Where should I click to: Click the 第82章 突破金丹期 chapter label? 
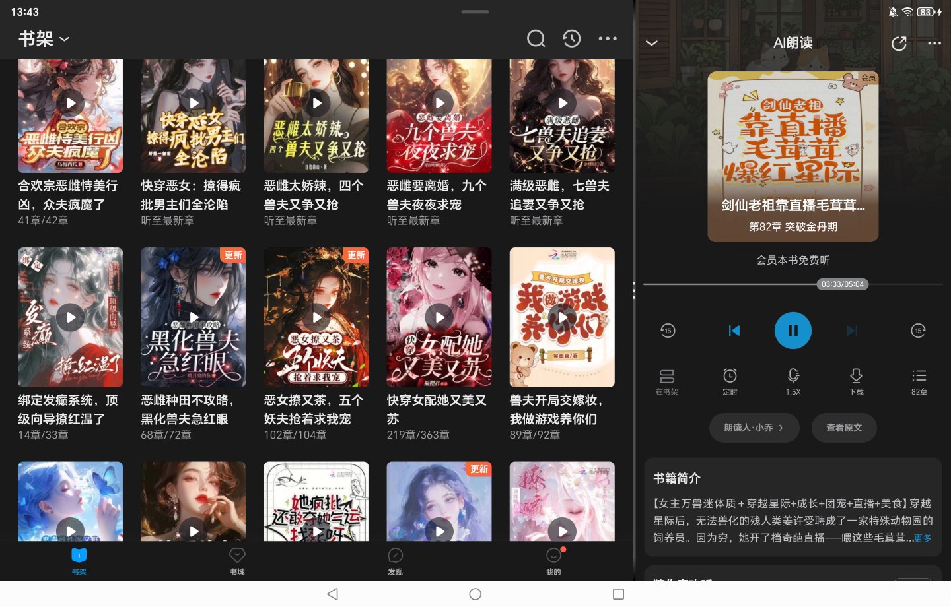(x=793, y=227)
